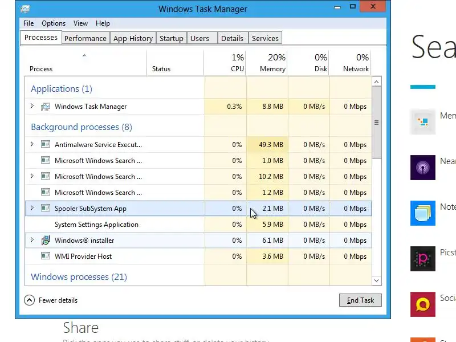Switch to the Users tab
The height and width of the screenshot is (342, 456).
tap(202, 38)
